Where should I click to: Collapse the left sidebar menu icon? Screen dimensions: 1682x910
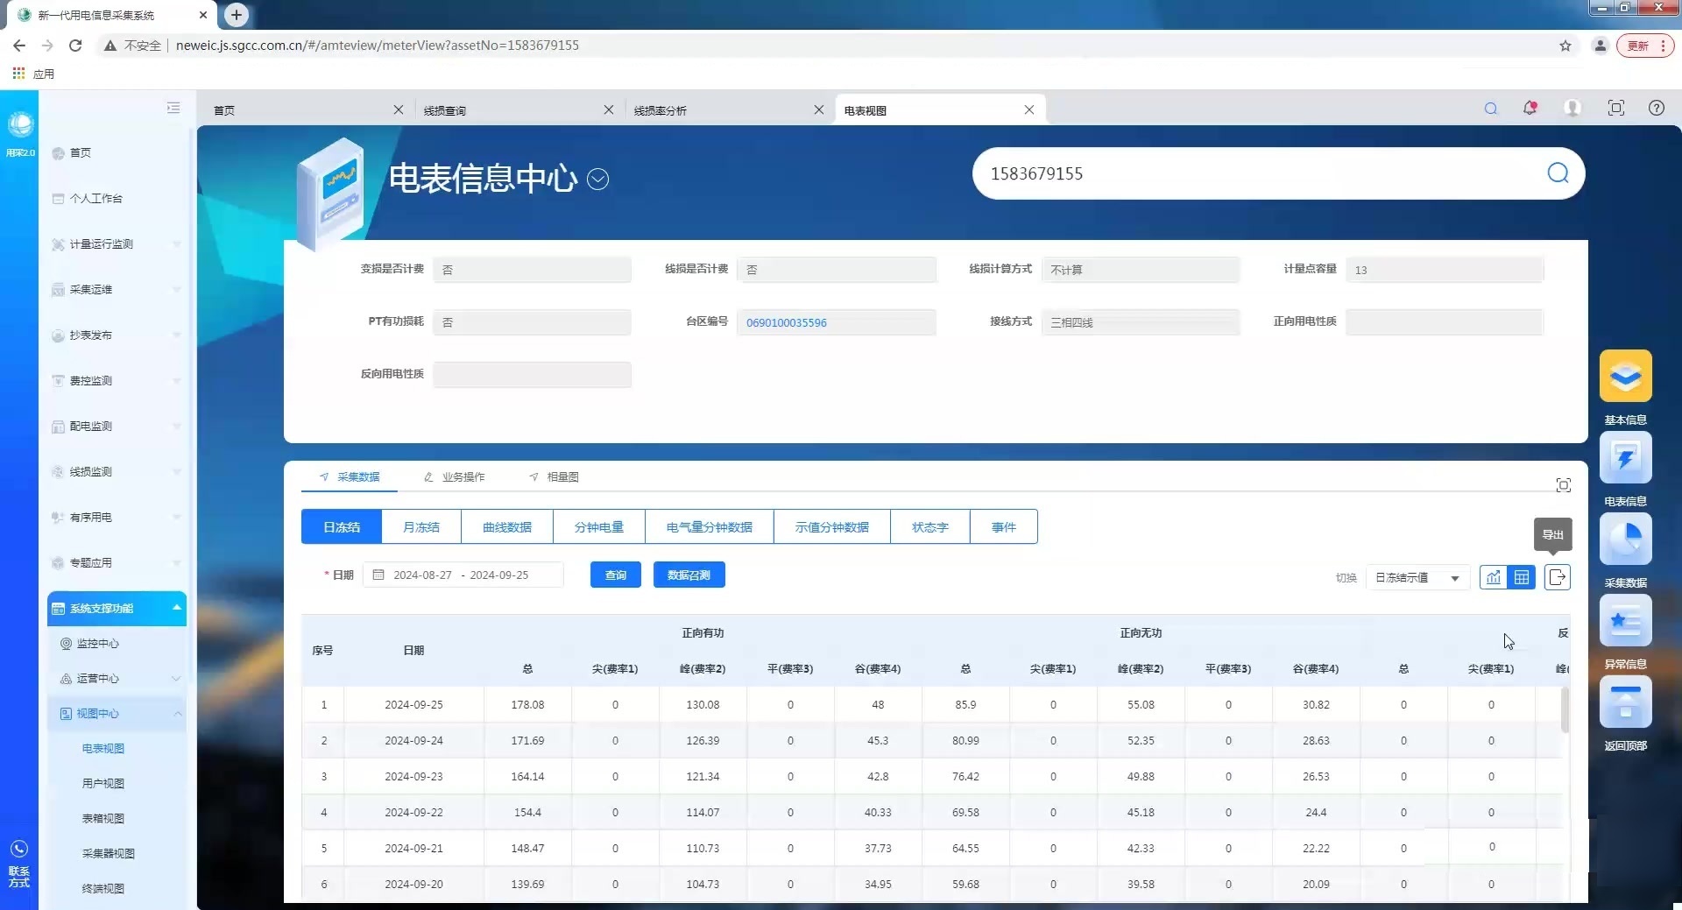point(173,108)
